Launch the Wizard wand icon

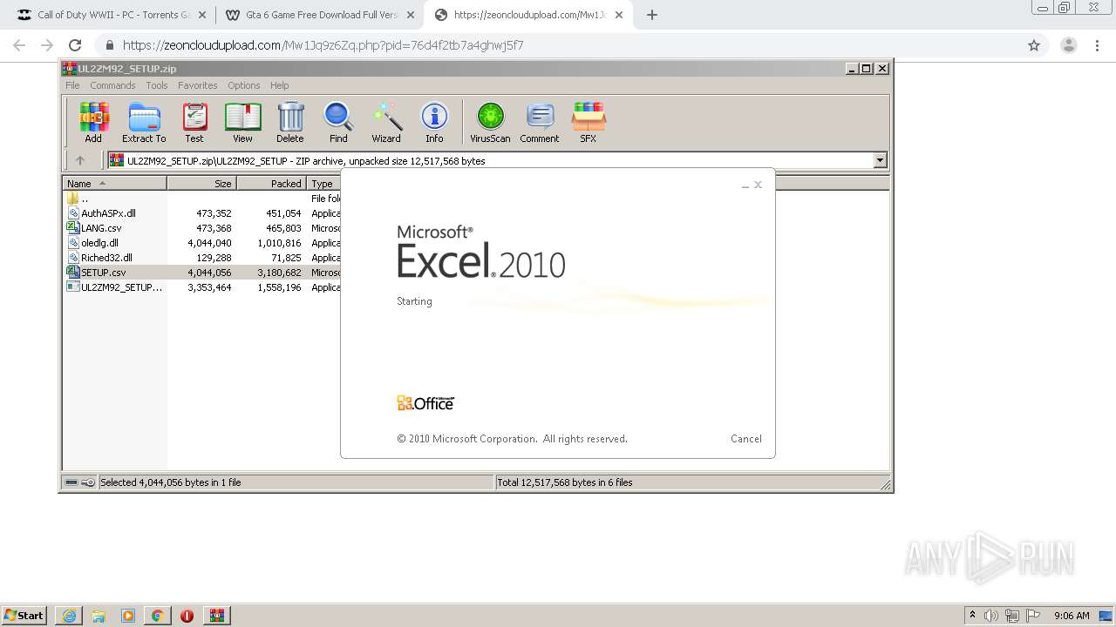(x=386, y=122)
